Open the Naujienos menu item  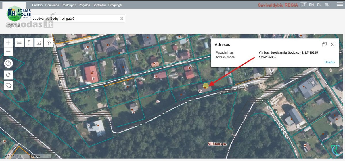[x=52, y=5]
